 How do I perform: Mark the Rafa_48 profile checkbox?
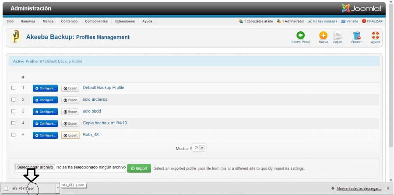(x=13, y=135)
